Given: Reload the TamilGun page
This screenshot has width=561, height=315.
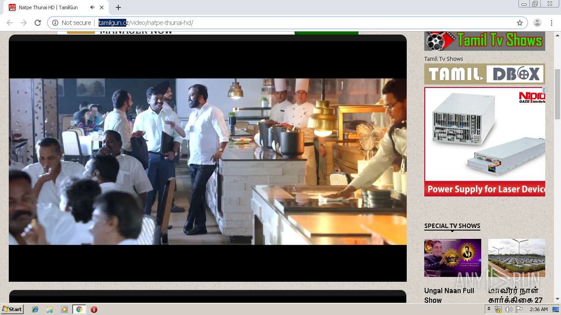Looking at the screenshot, I should [38, 23].
